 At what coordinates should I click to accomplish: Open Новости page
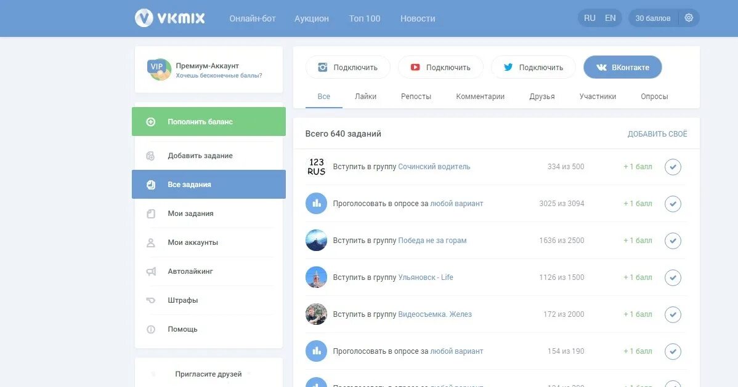[x=418, y=18]
